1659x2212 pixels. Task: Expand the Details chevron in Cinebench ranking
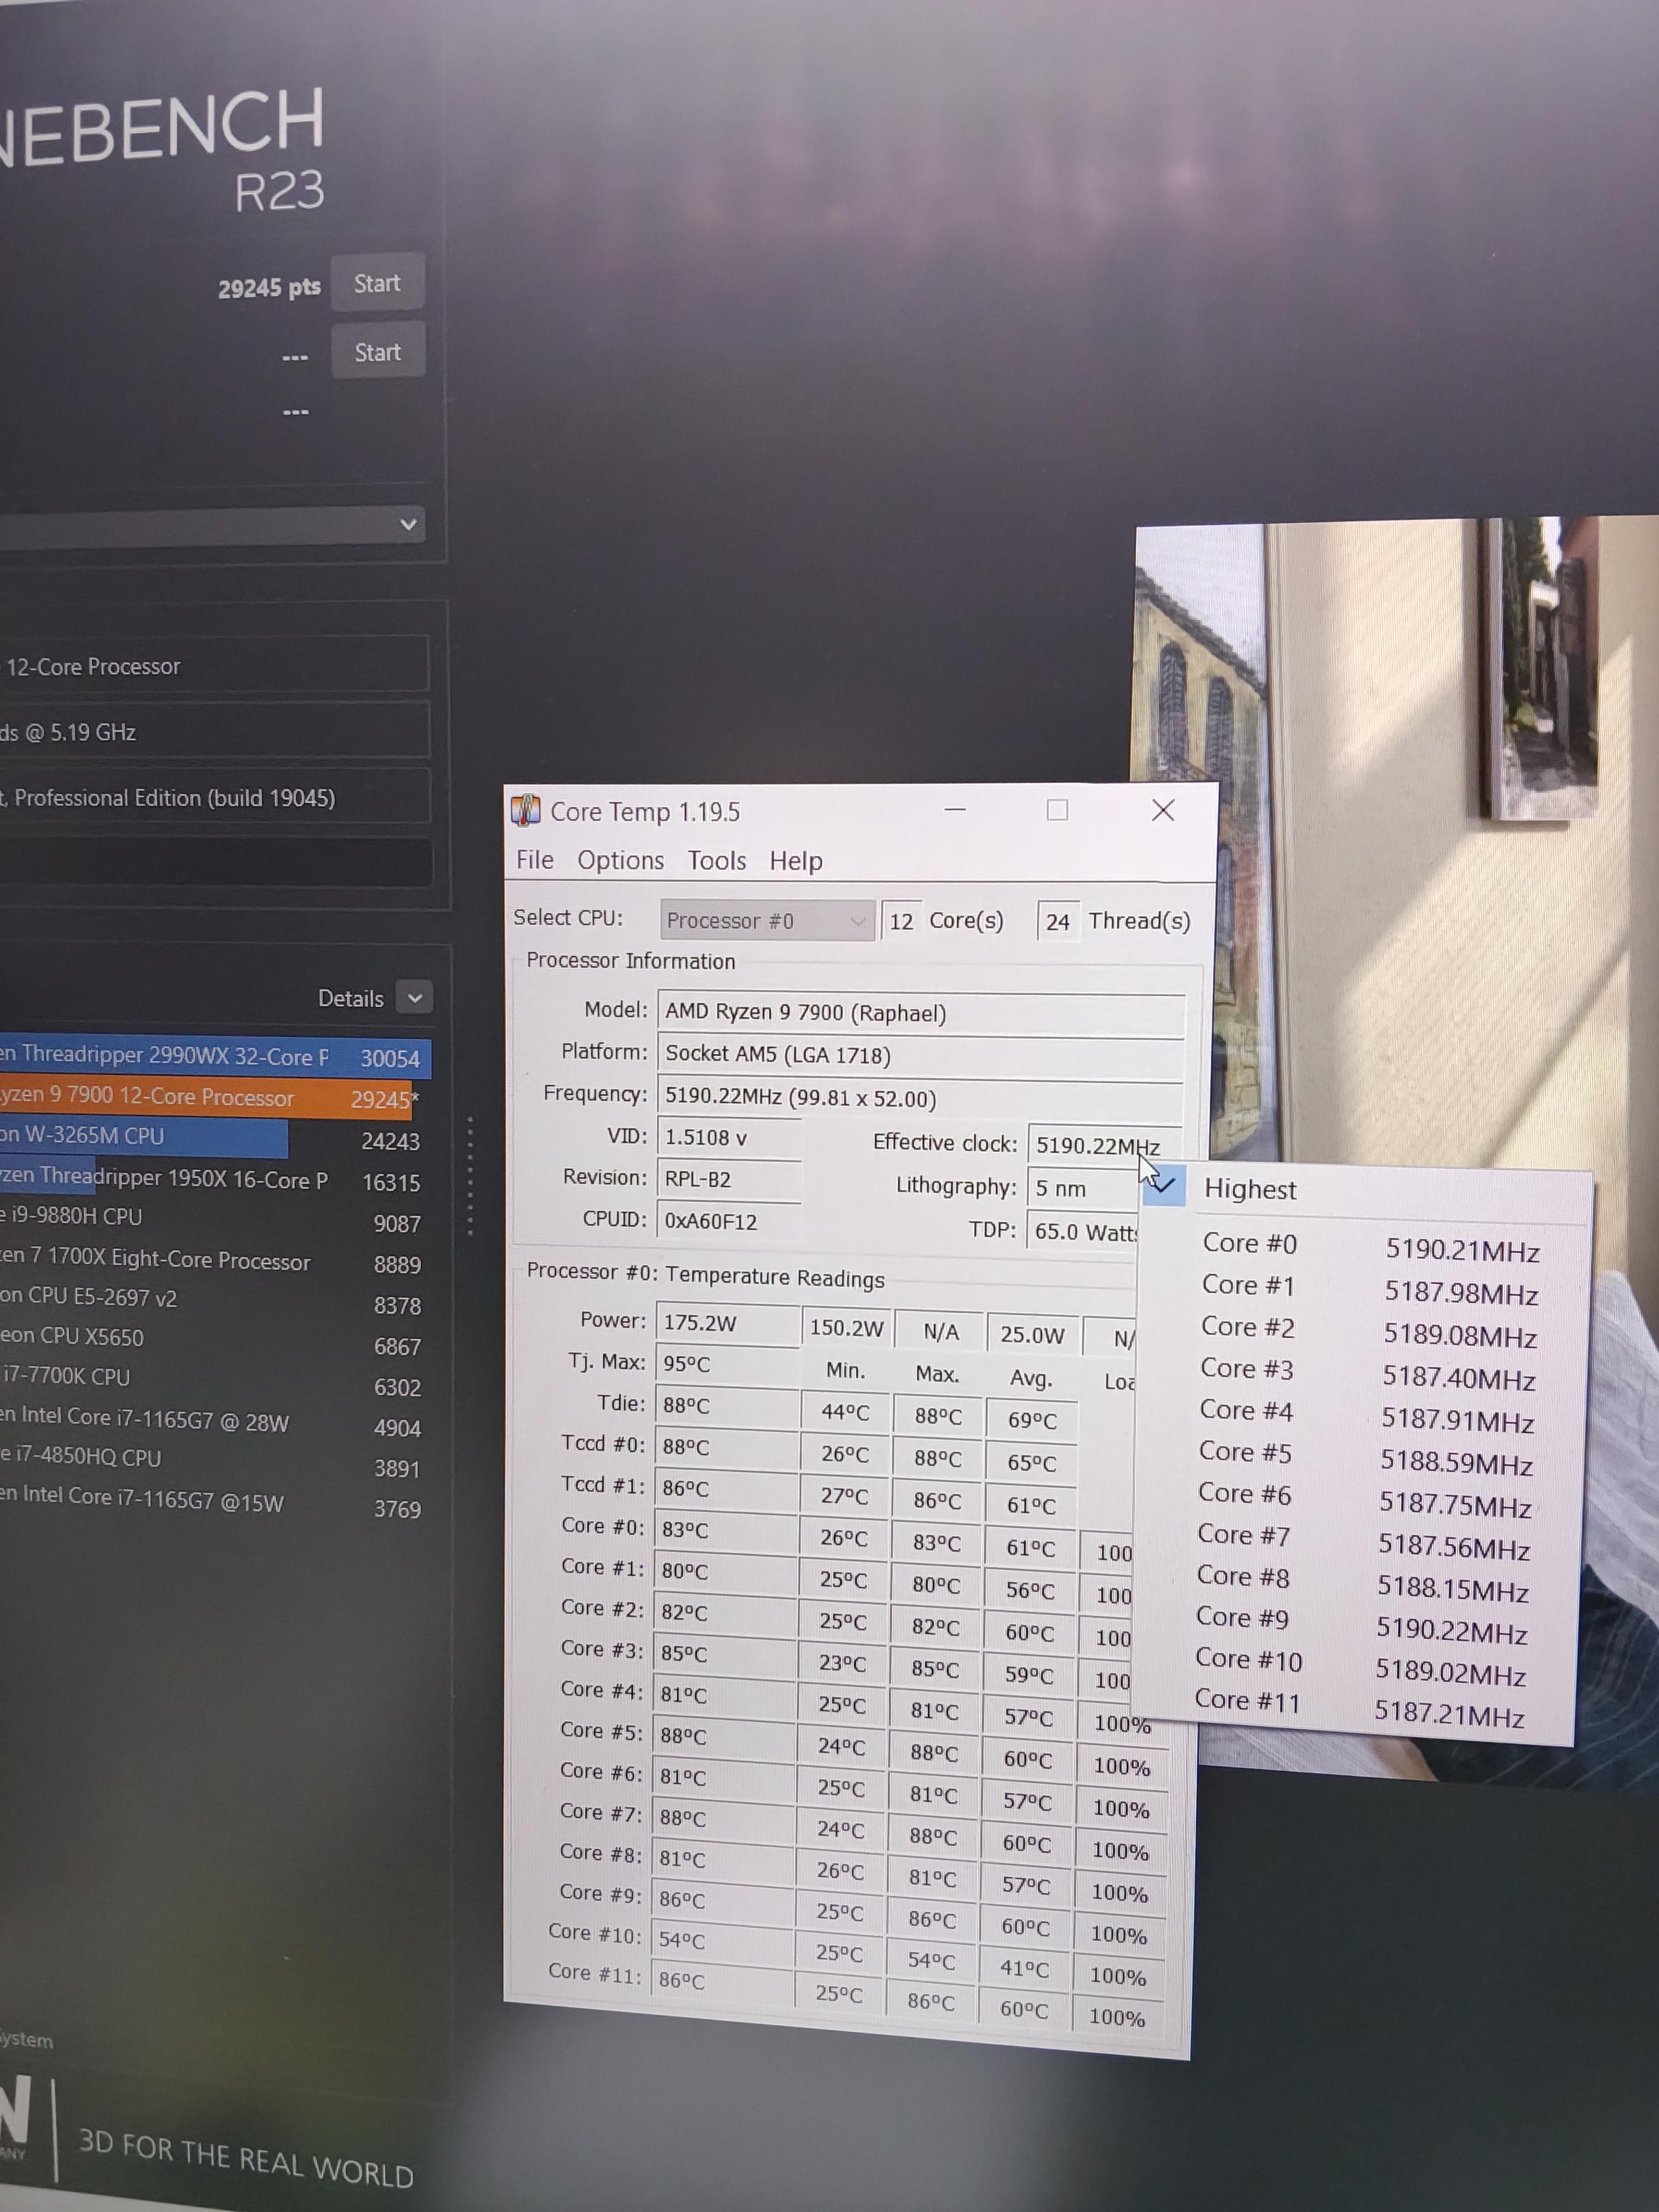tap(415, 998)
